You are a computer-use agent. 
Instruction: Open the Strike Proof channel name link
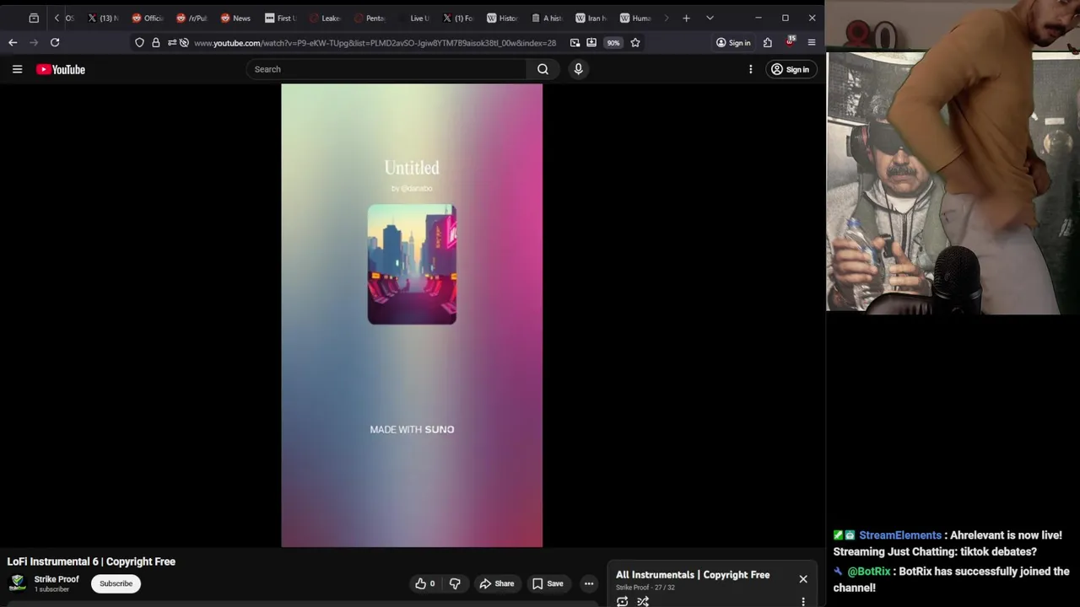57,579
